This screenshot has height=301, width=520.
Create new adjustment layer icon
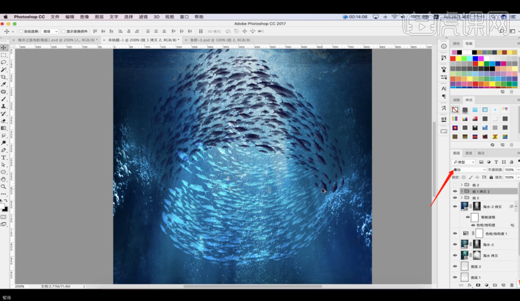pyautogui.click(x=486, y=285)
